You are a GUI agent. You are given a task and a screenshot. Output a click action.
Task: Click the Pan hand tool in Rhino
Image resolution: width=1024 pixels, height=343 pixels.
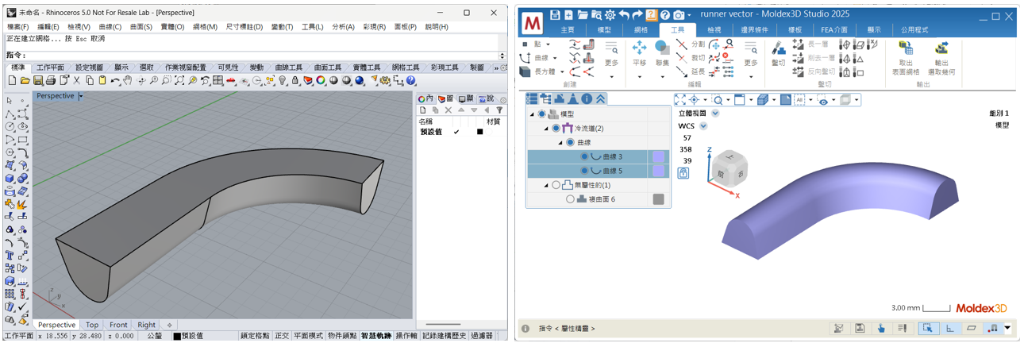[x=129, y=81]
